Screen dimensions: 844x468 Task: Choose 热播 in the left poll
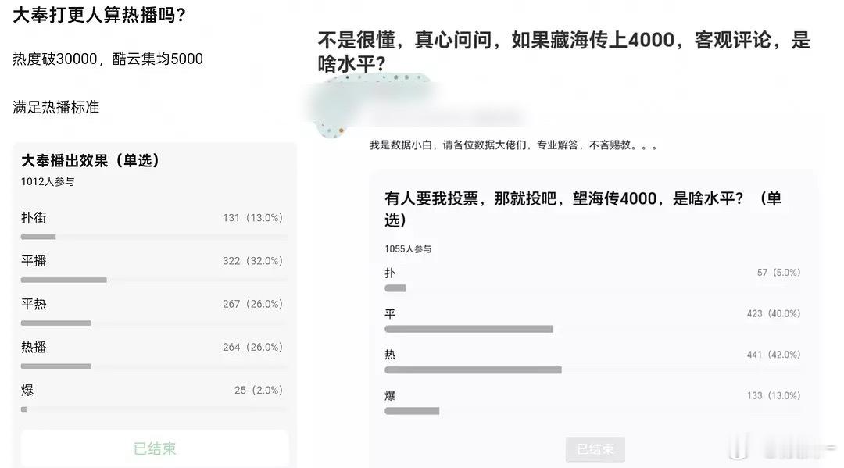pos(155,355)
